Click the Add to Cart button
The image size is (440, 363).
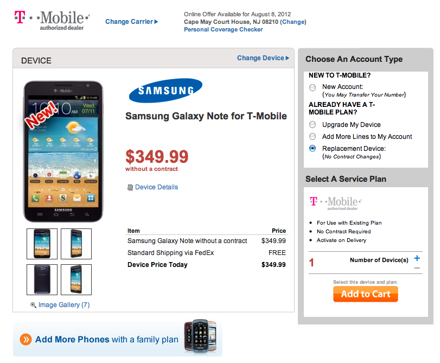(366, 294)
